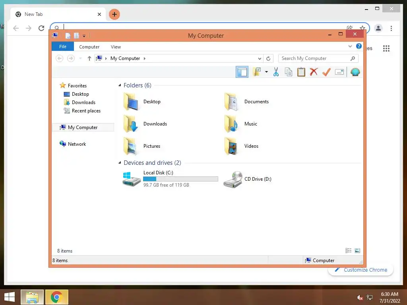Open Customize Quick Access Toolbar dropdown

click(84, 36)
